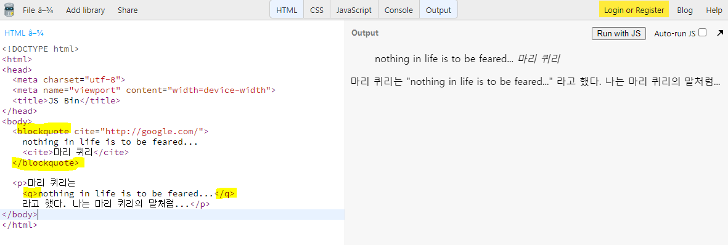This screenshot has height=245, width=728.
Task: Show the CSS panel tab
Action: tap(317, 10)
